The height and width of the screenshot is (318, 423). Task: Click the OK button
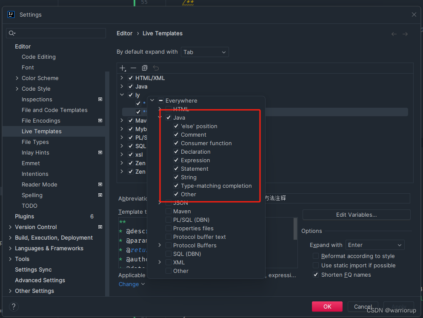[327, 307]
